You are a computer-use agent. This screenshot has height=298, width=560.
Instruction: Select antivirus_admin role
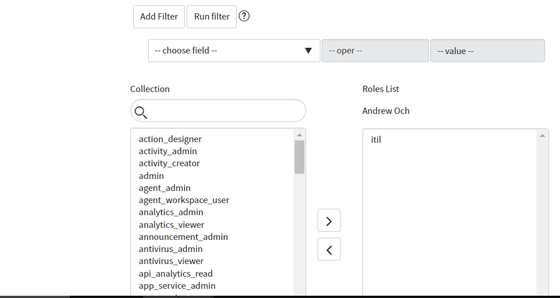coord(171,249)
